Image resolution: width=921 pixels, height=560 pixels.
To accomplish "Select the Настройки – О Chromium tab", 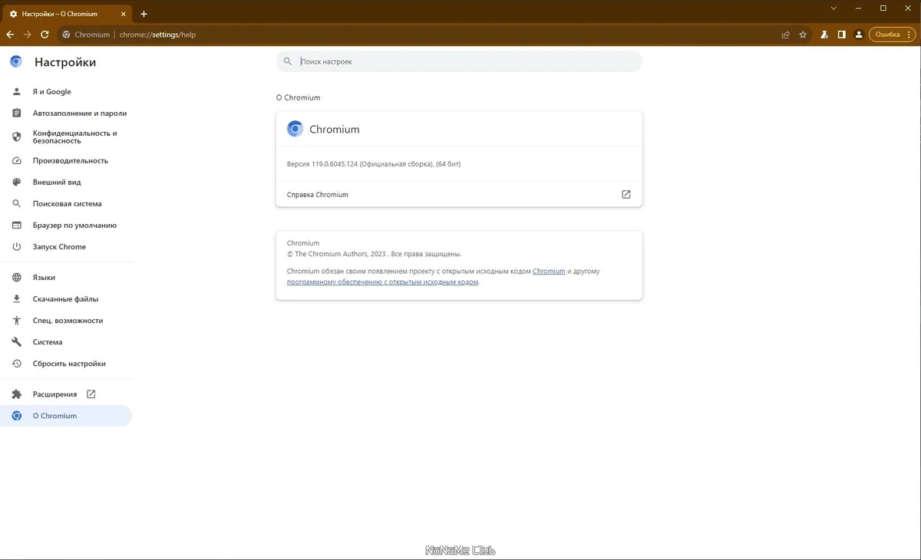I will (x=68, y=14).
